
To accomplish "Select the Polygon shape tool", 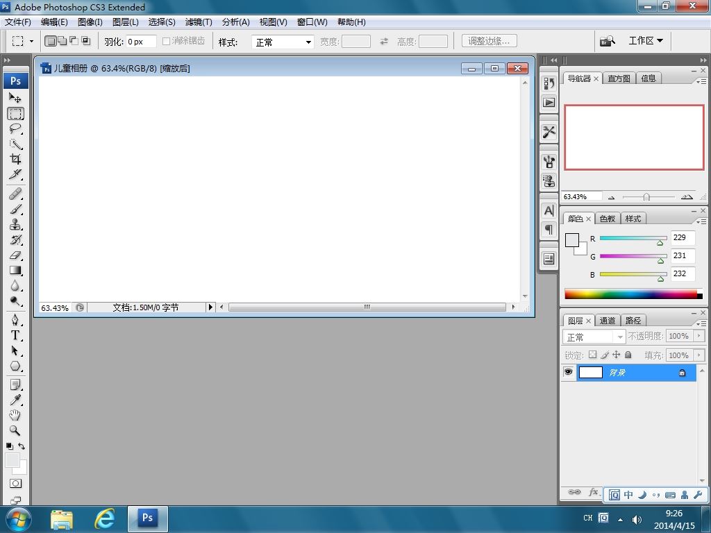I will pos(15,366).
